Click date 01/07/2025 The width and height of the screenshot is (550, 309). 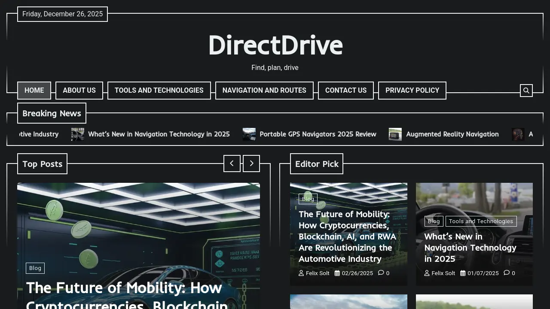[483, 273]
